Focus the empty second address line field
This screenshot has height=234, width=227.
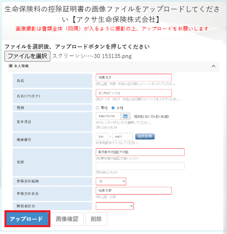point(140,166)
